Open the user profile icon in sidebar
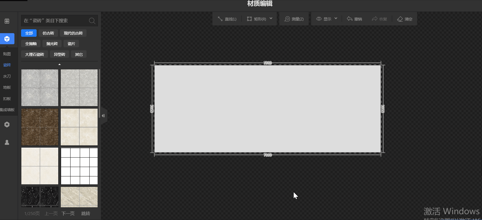 tap(7, 142)
